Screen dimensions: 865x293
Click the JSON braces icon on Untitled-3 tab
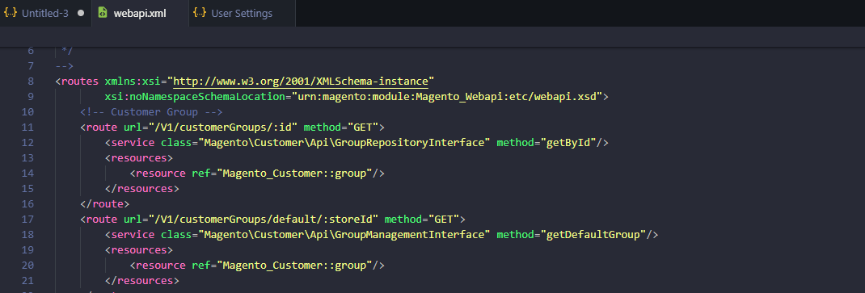11,13
